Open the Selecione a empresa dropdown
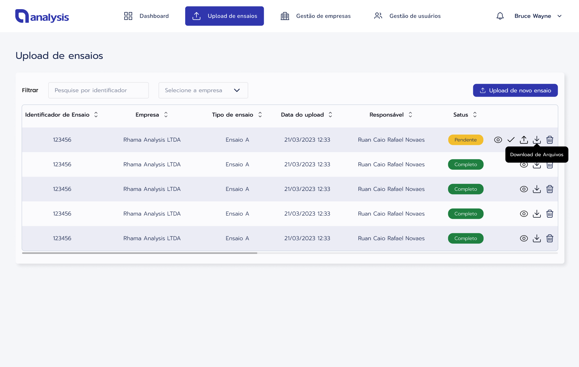 click(x=203, y=90)
